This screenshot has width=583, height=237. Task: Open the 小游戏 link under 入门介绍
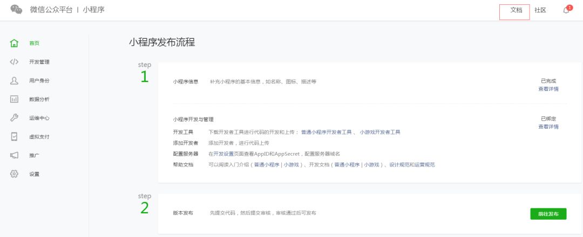(x=291, y=165)
